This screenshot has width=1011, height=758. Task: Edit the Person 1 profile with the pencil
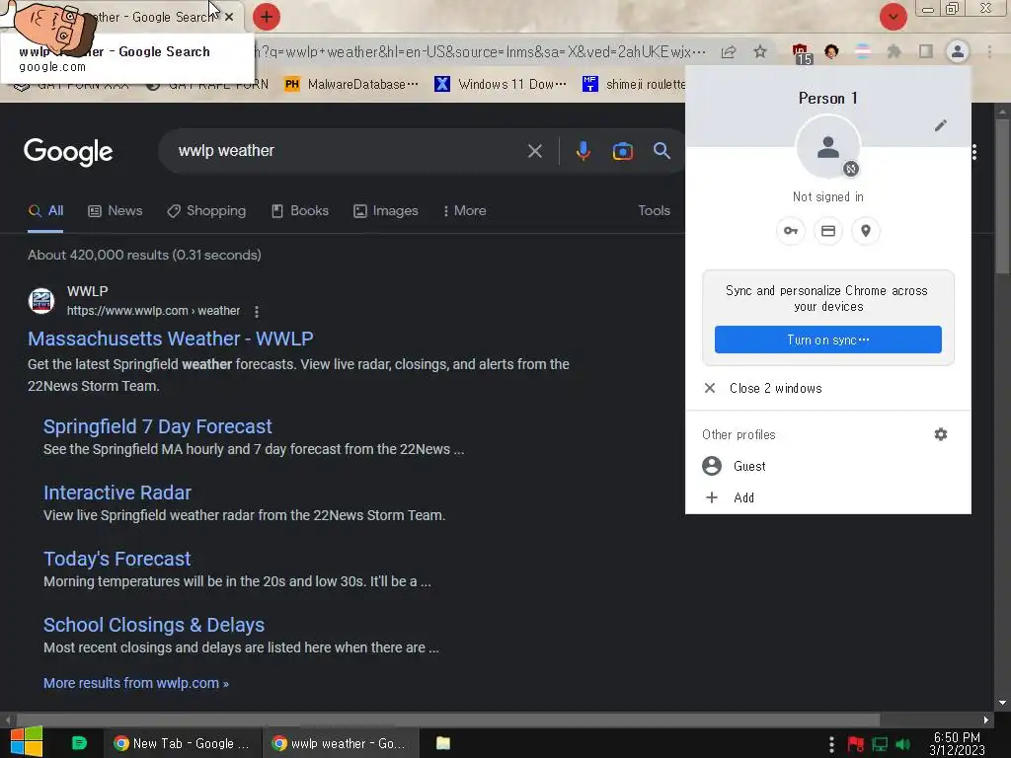(x=941, y=125)
